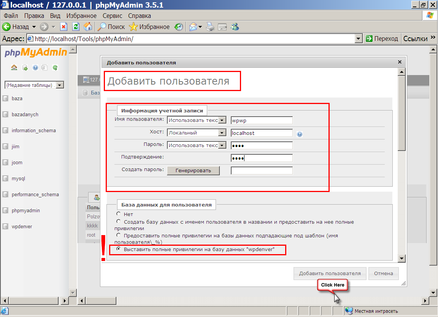This screenshot has width=438, height=317.
Task: Reload the navigation frame icon
Action: [55, 67]
